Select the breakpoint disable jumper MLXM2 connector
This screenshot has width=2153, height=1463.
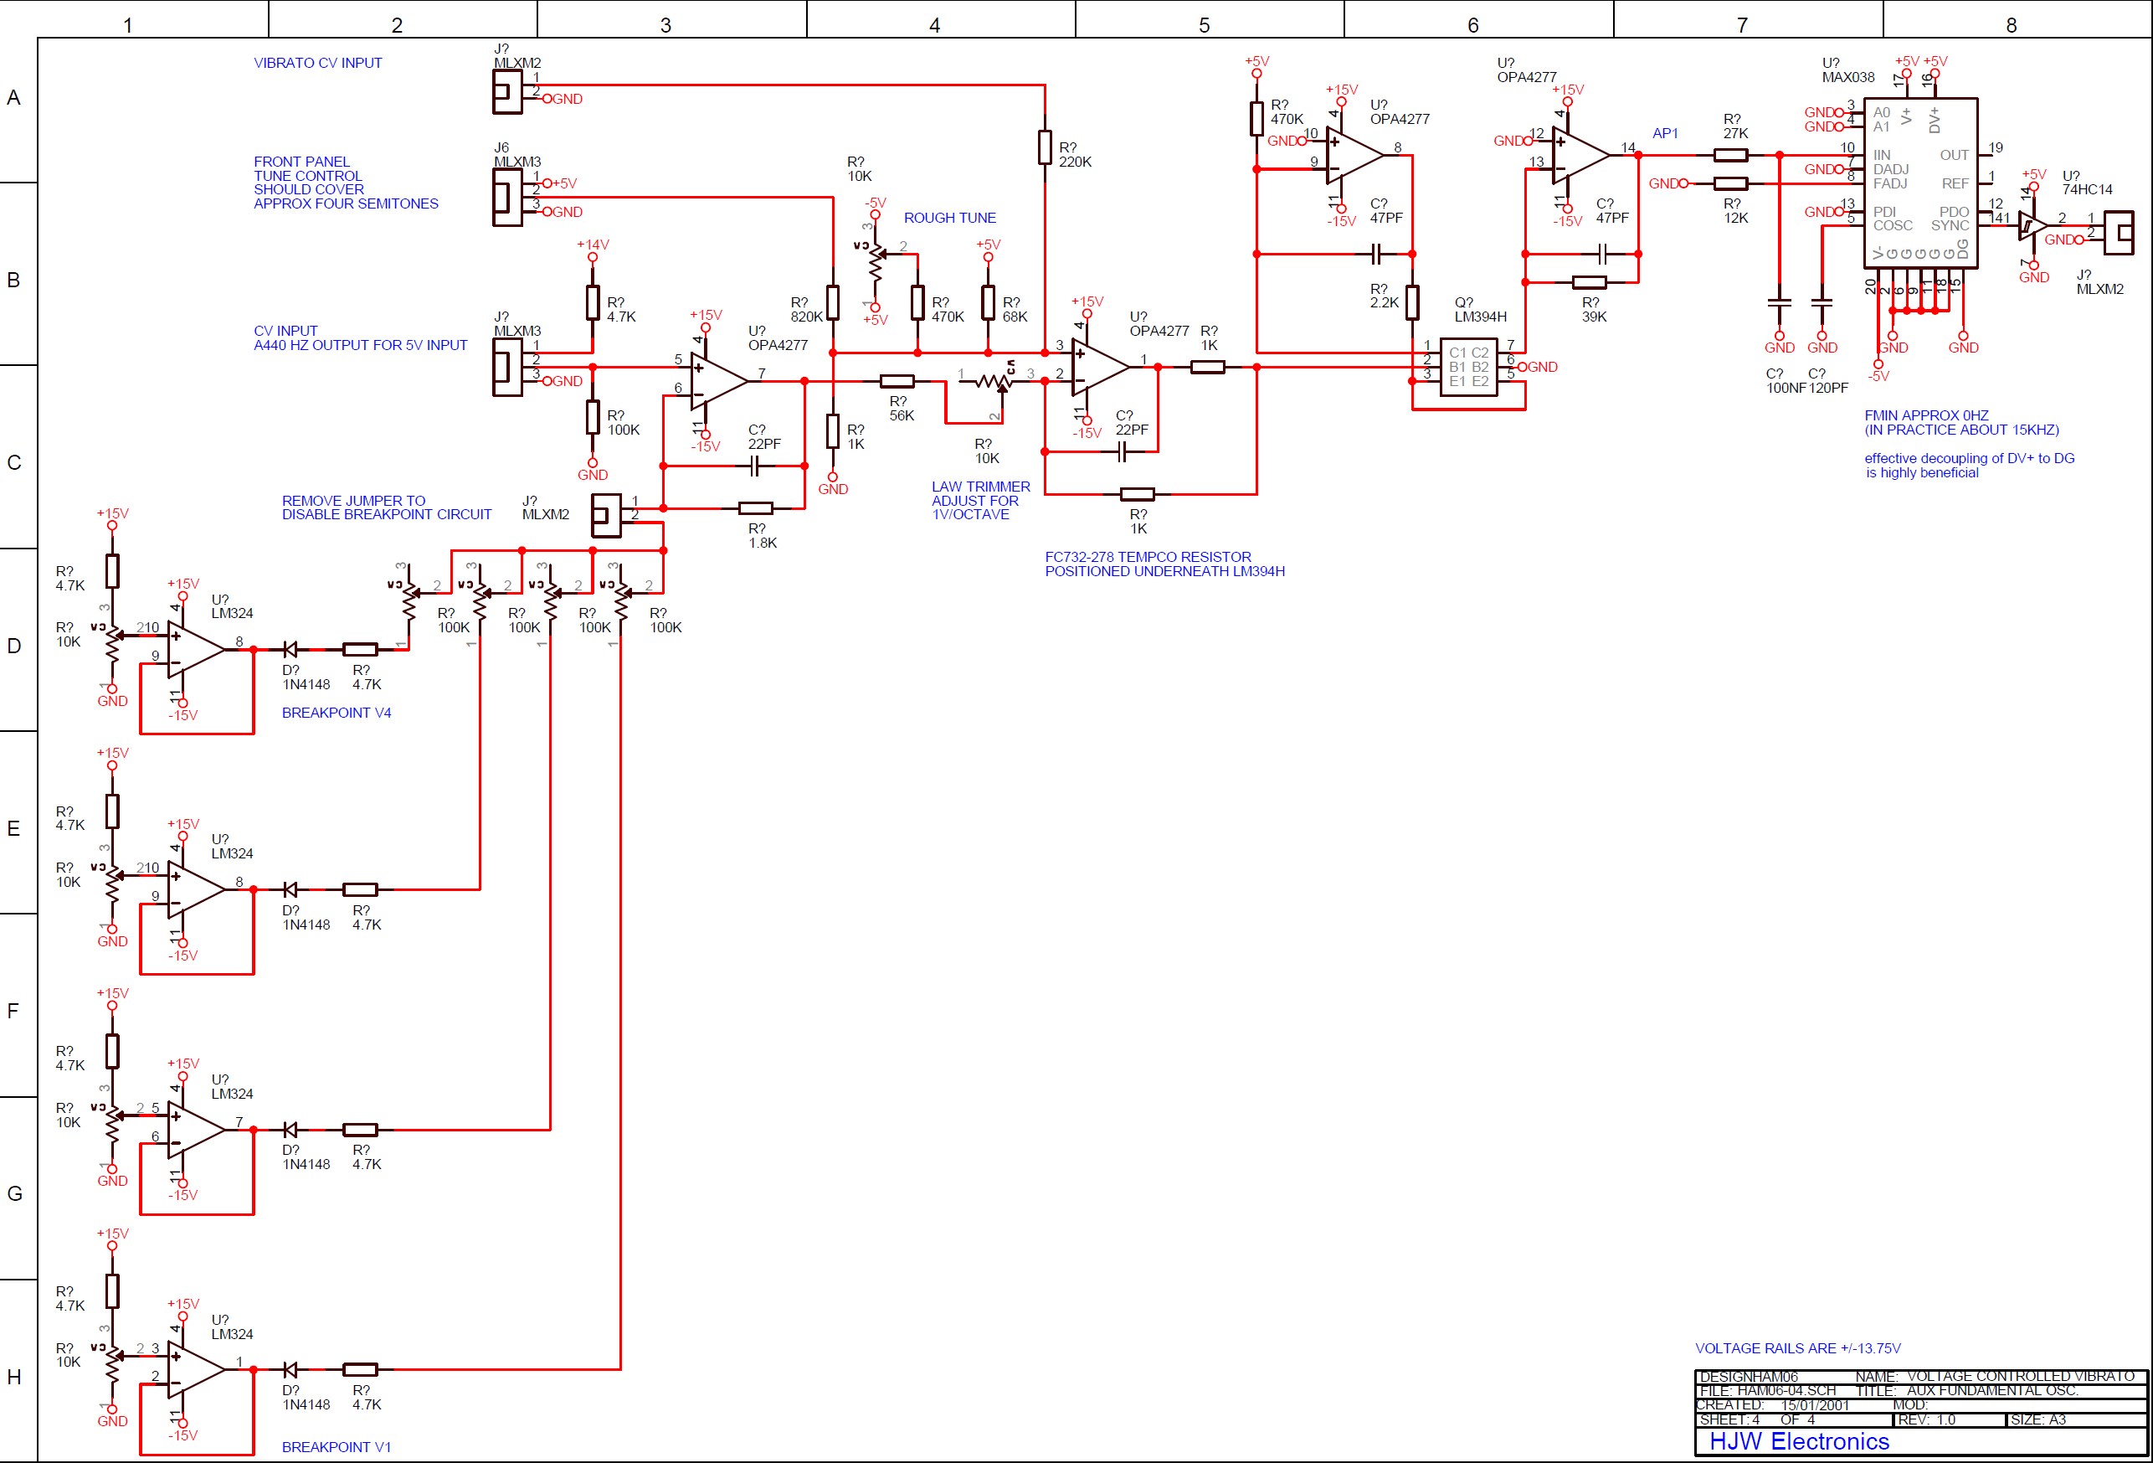(606, 515)
